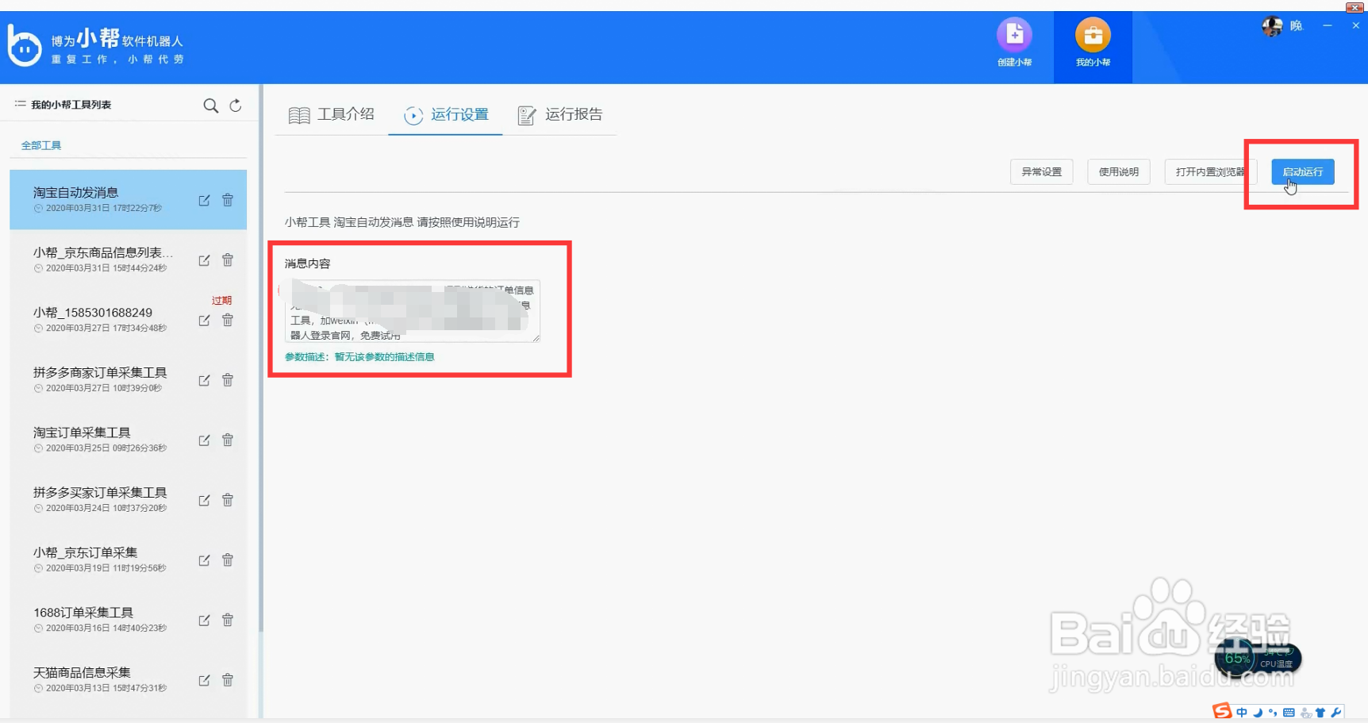Viewport: 1368px width, 723px height.
Task: Delete the 拼多多商家订单采集工具 entry
Action: 228,379
